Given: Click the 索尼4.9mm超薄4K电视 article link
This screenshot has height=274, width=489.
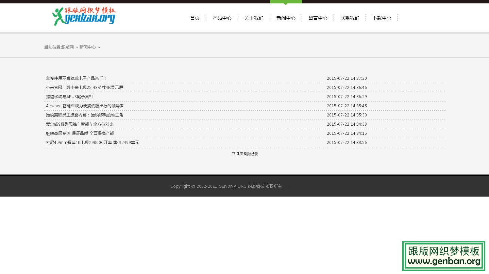Looking at the screenshot, I should tap(92, 142).
